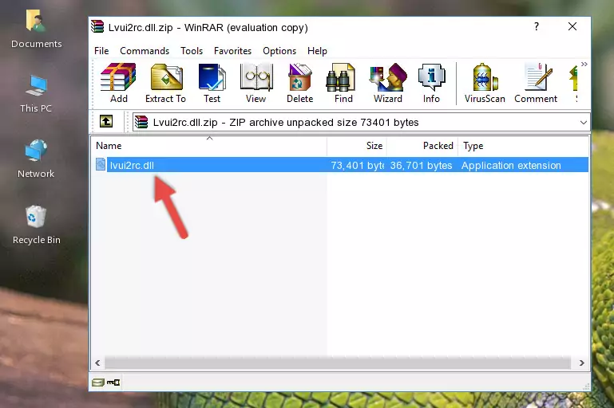Click the drive icon in the status bar

click(97, 382)
